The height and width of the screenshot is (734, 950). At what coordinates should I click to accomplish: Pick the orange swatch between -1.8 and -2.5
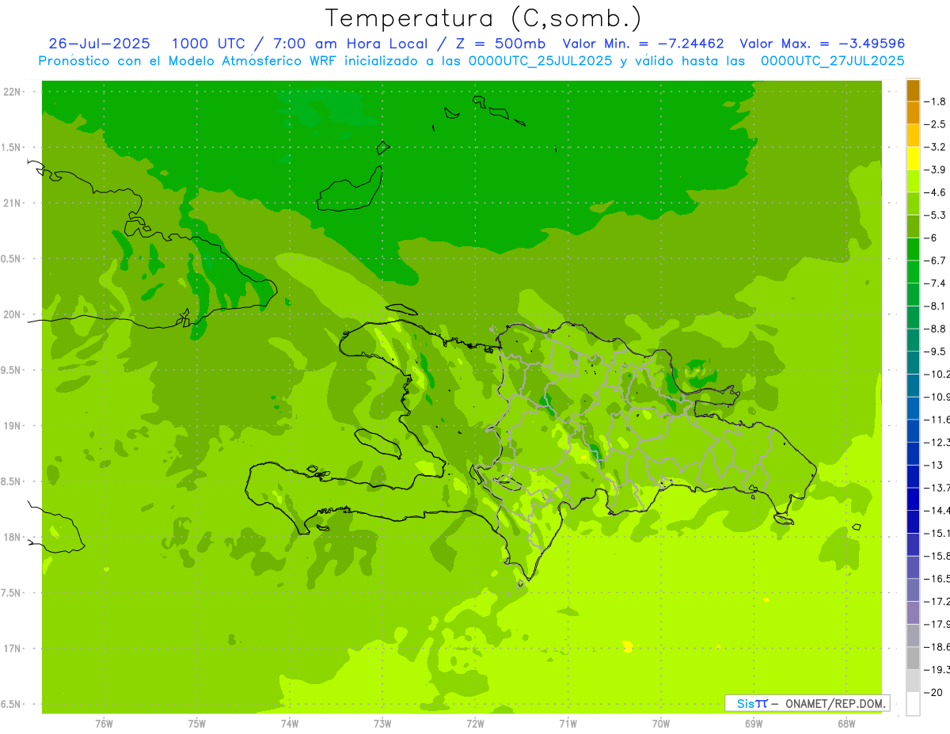(x=913, y=113)
